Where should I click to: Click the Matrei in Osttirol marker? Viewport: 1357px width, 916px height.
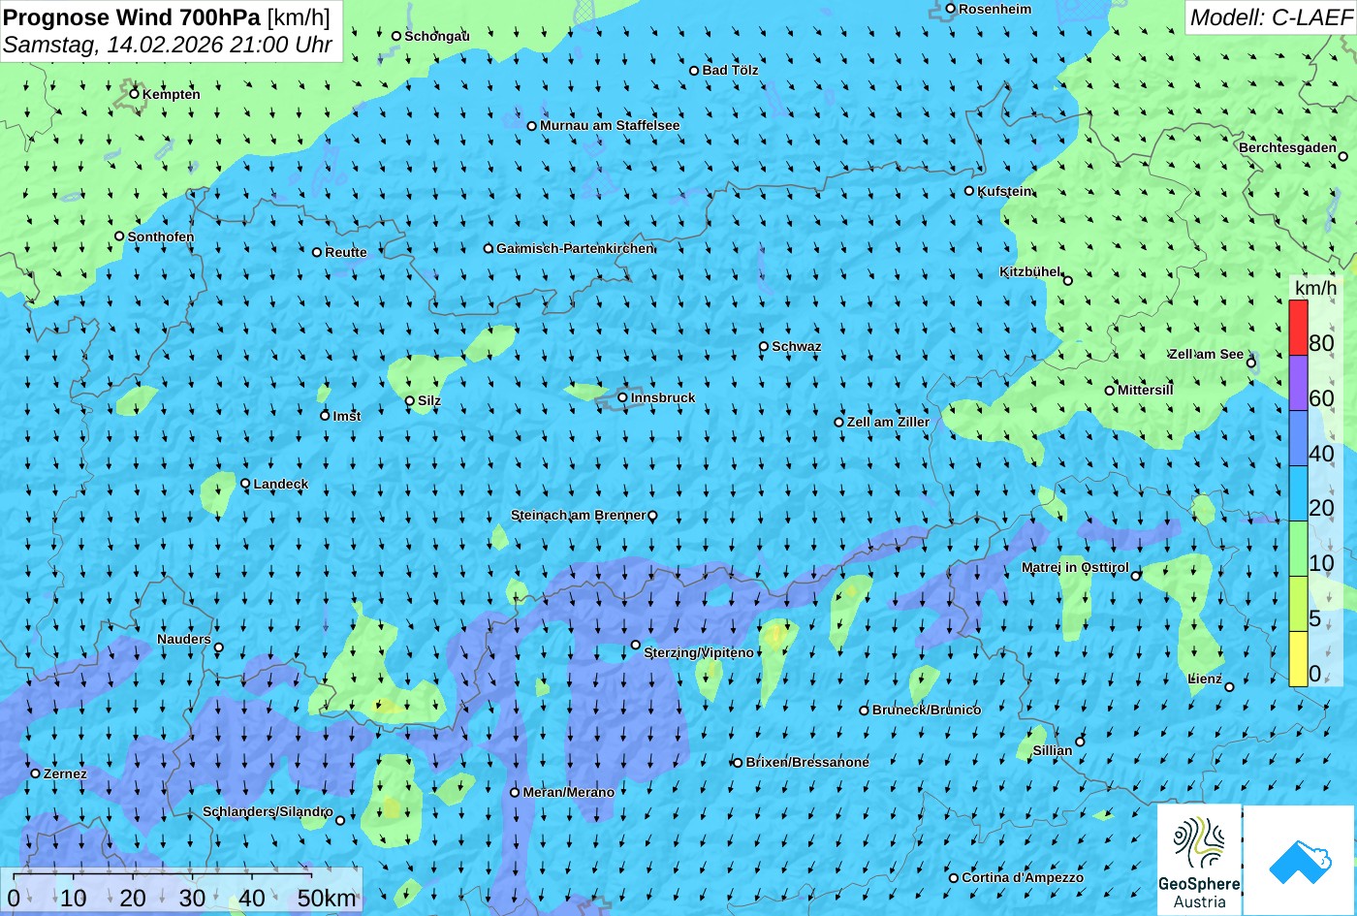point(1136,576)
